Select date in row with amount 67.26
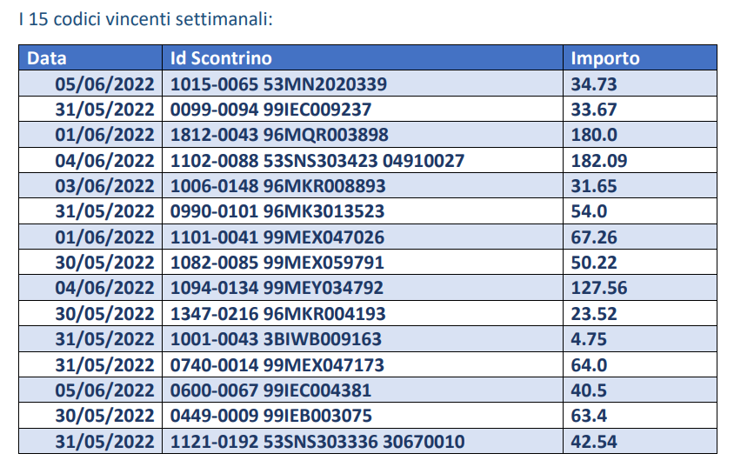This screenshot has height=467, width=734. tap(105, 237)
